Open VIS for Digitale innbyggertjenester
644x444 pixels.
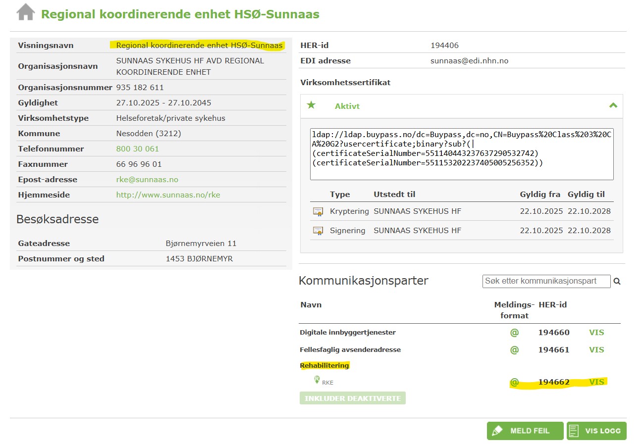tap(596, 333)
